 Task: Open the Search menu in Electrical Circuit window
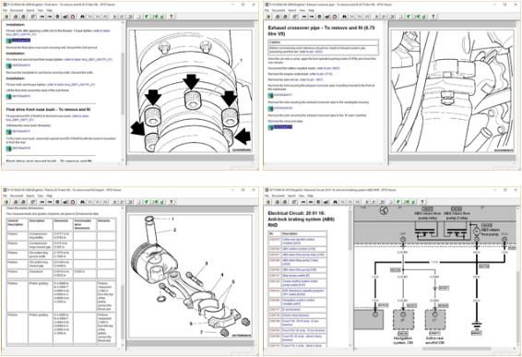pyautogui.click(x=292, y=196)
